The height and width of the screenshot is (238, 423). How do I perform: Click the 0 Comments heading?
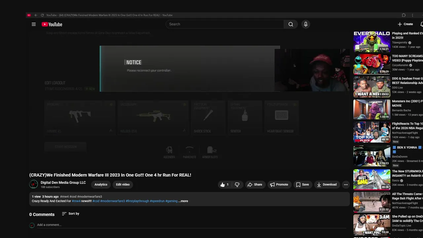click(42, 215)
